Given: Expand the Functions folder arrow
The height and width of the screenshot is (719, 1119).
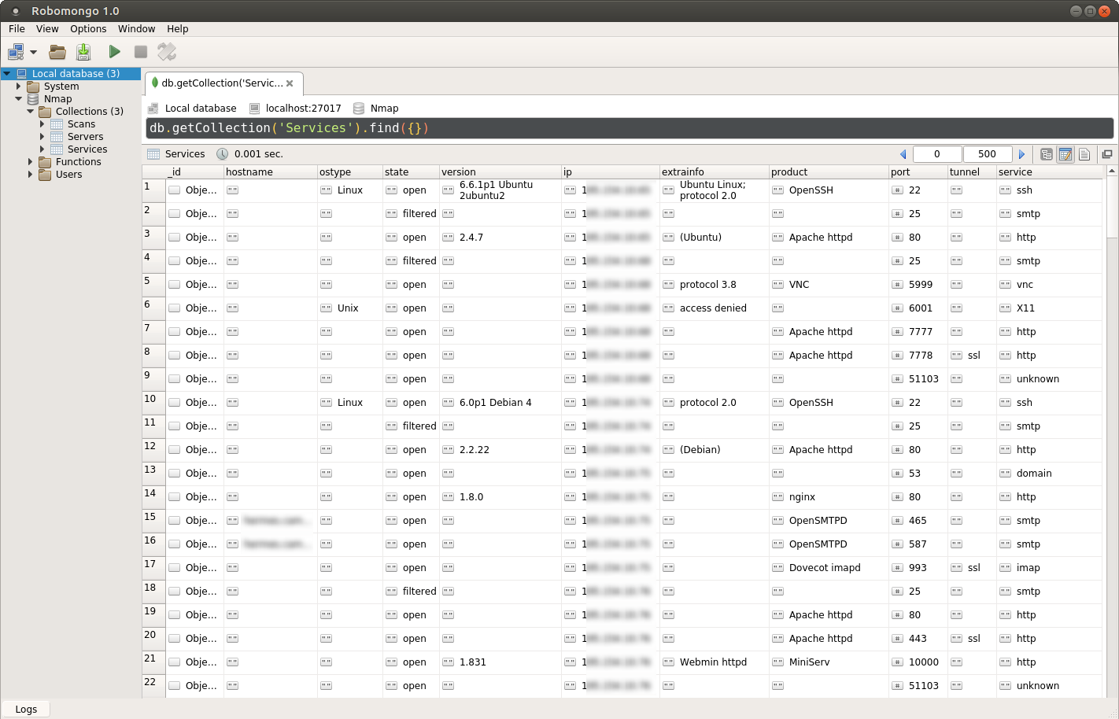Looking at the screenshot, I should [31, 162].
